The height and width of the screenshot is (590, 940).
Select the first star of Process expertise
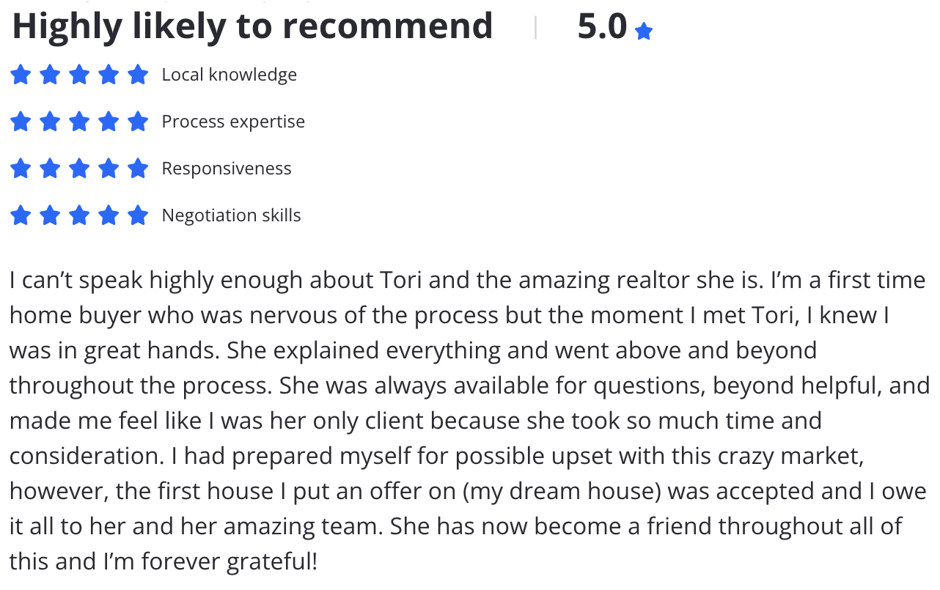21,122
